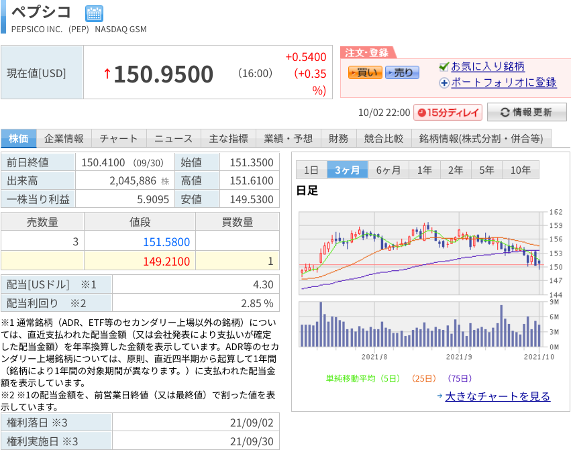571x452 pixels.
Task: Select the 株価 tab
Action: click(x=19, y=138)
